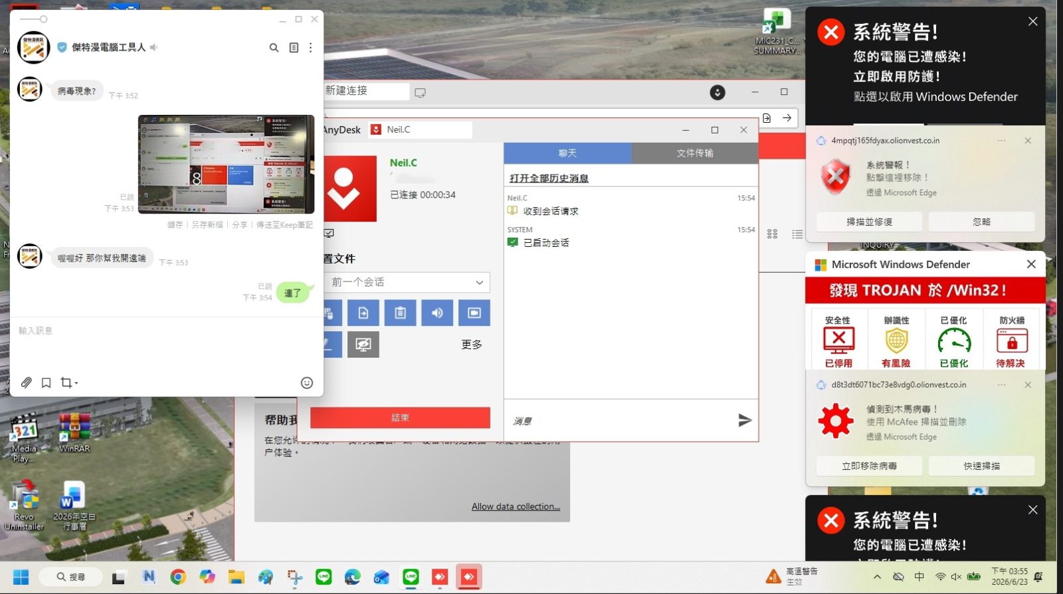Viewport: 1063px width, 594px height.
Task: Switch AnyDesk sessions to grid view
Action: pos(772,234)
